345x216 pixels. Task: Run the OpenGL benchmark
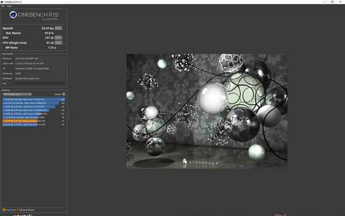coord(58,28)
